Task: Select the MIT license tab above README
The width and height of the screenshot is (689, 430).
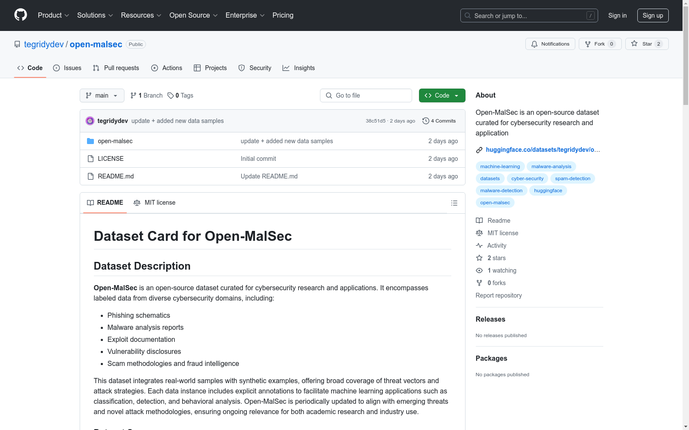Action: pyautogui.click(x=155, y=203)
